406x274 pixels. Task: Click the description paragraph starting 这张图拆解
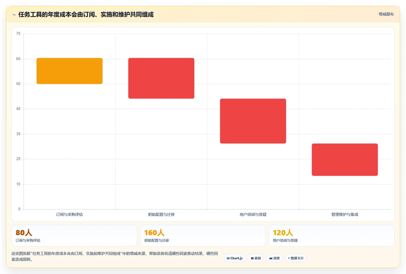[115, 256]
